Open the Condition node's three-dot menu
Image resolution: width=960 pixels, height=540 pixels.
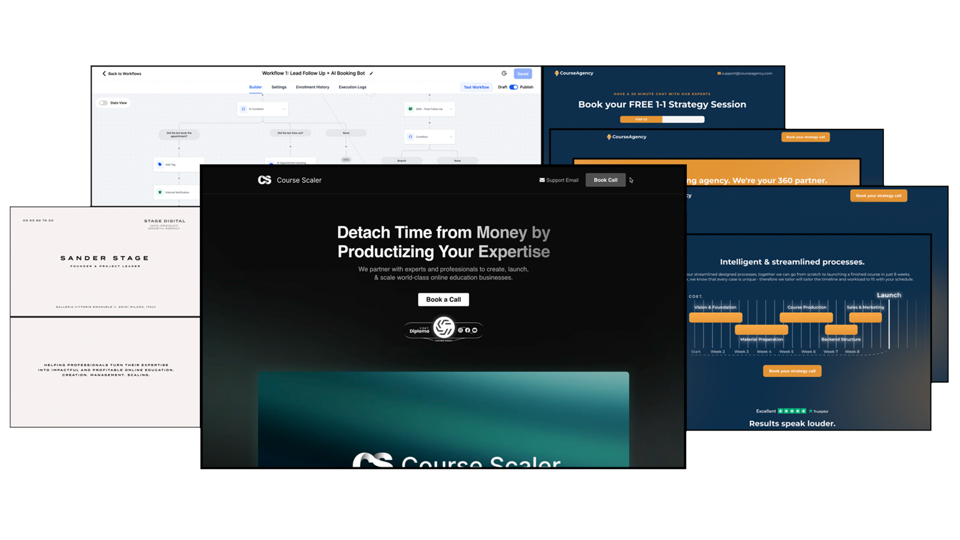coord(450,136)
